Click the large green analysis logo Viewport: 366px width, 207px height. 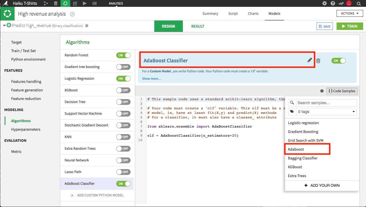coord(7,13)
